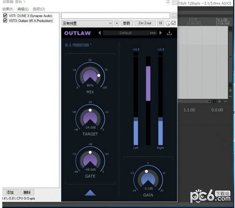Click the next preset right arrow in Outlaw
This screenshot has width=235, height=208.
pyautogui.click(x=160, y=33)
